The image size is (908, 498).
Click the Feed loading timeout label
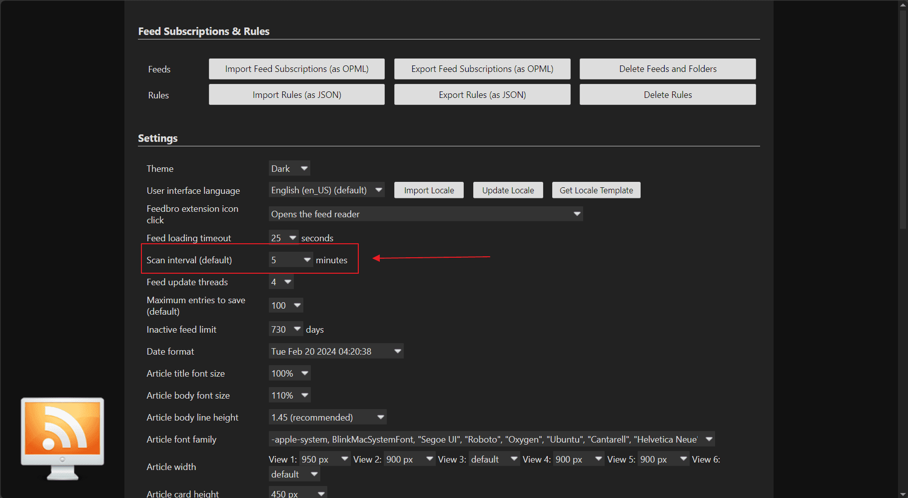coord(188,238)
